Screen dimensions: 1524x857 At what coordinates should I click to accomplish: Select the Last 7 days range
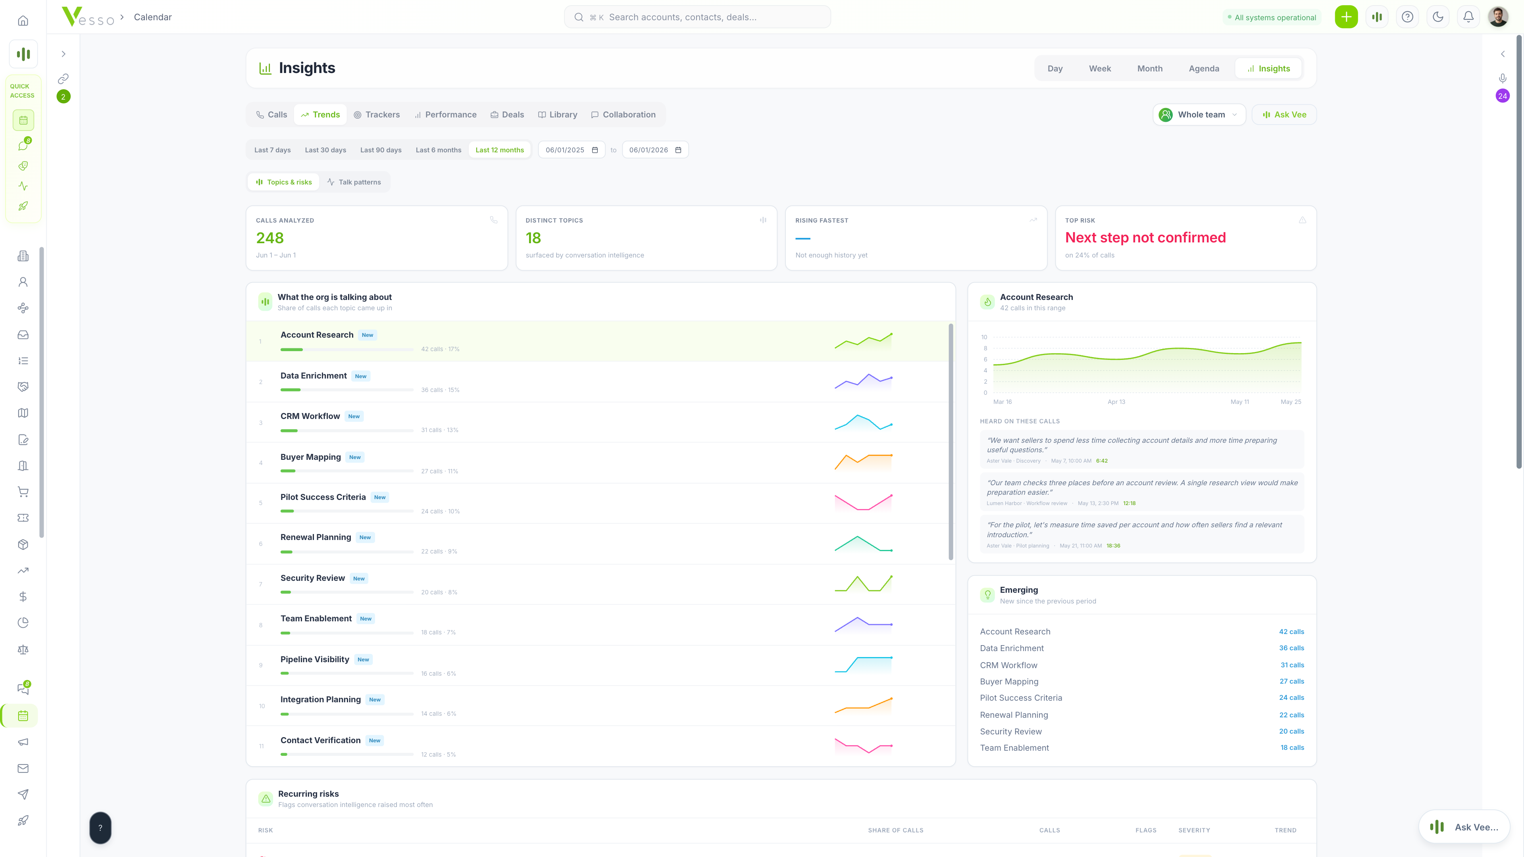(272, 150)
